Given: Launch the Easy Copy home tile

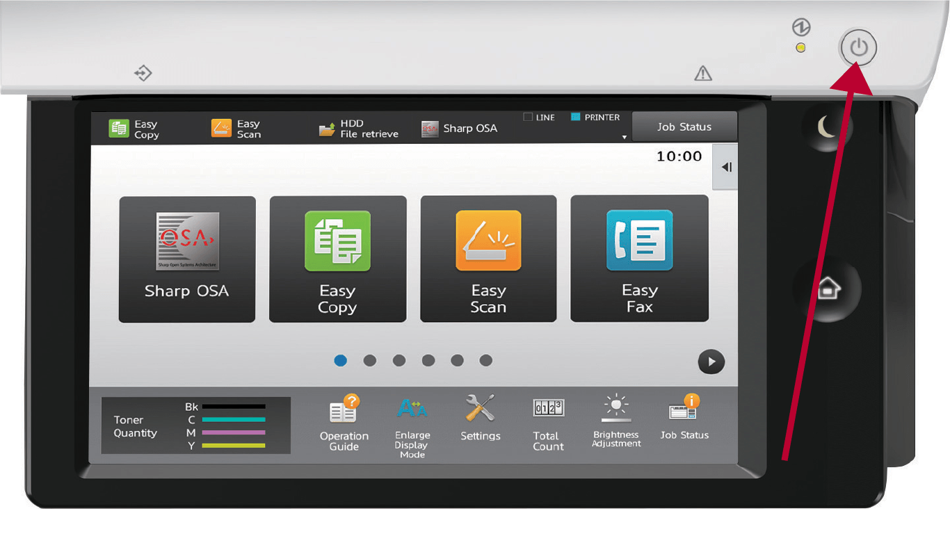Looking at the screenshot, I should [x=337, y=259].
